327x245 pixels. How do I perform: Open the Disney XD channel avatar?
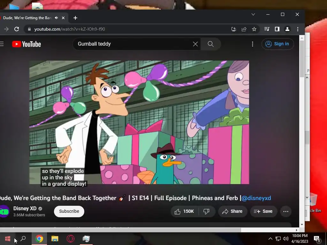[4, 212]
